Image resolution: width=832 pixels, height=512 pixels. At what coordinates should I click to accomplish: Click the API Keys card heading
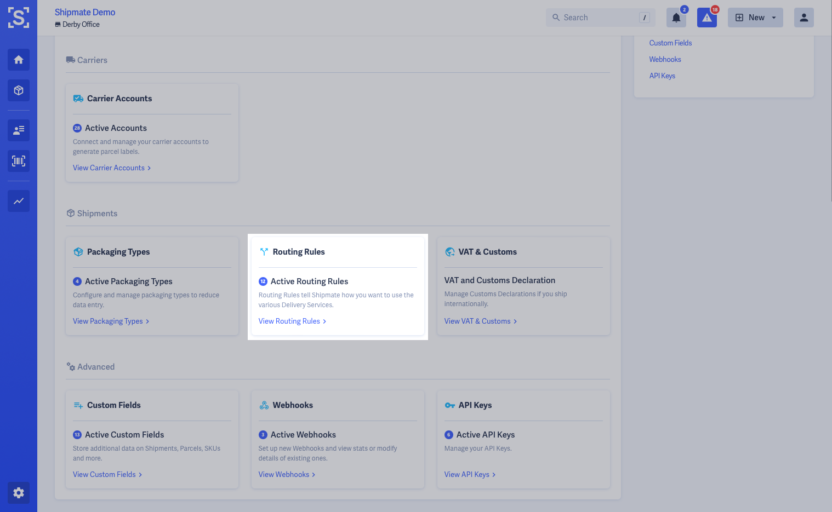[x=475, y=405]
